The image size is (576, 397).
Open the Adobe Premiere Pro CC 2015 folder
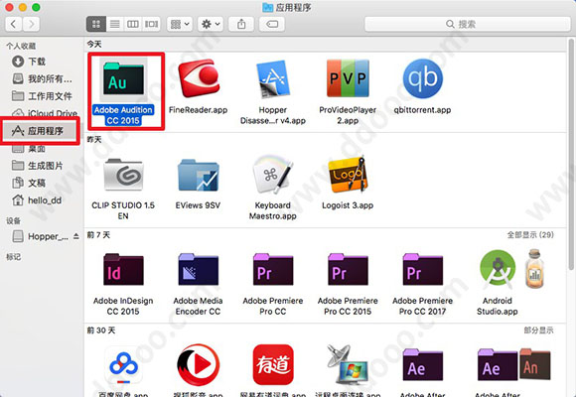pyautogui.click(x=348, y=270)
